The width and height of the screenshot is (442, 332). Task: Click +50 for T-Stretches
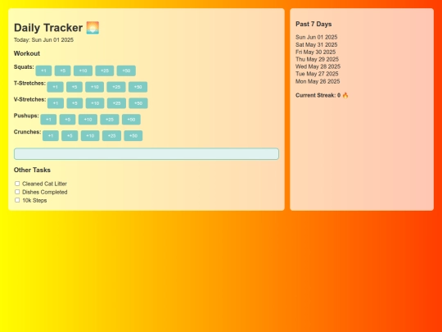[x=138, y=87]
